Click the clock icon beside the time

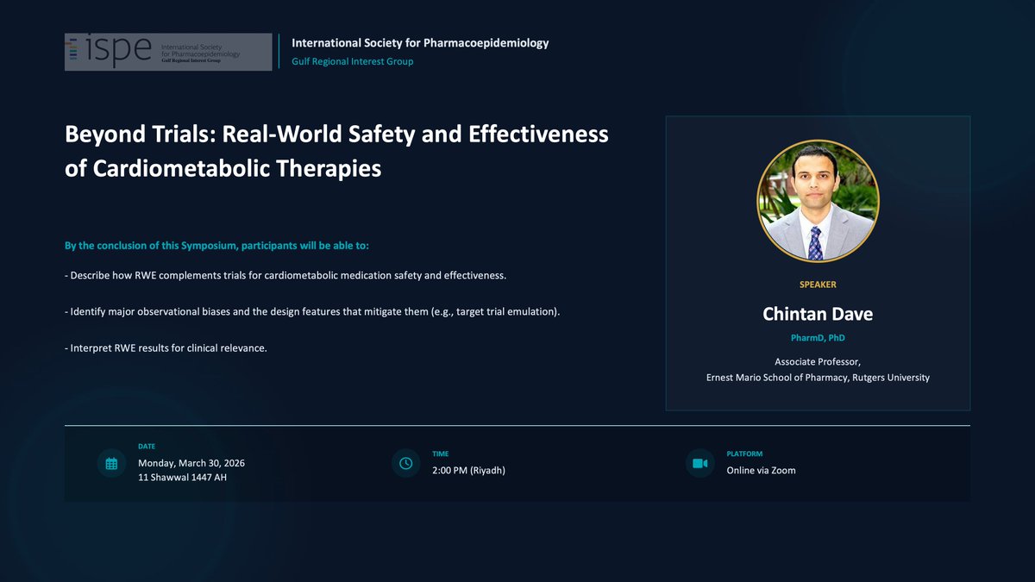click(x=405, y=463)
